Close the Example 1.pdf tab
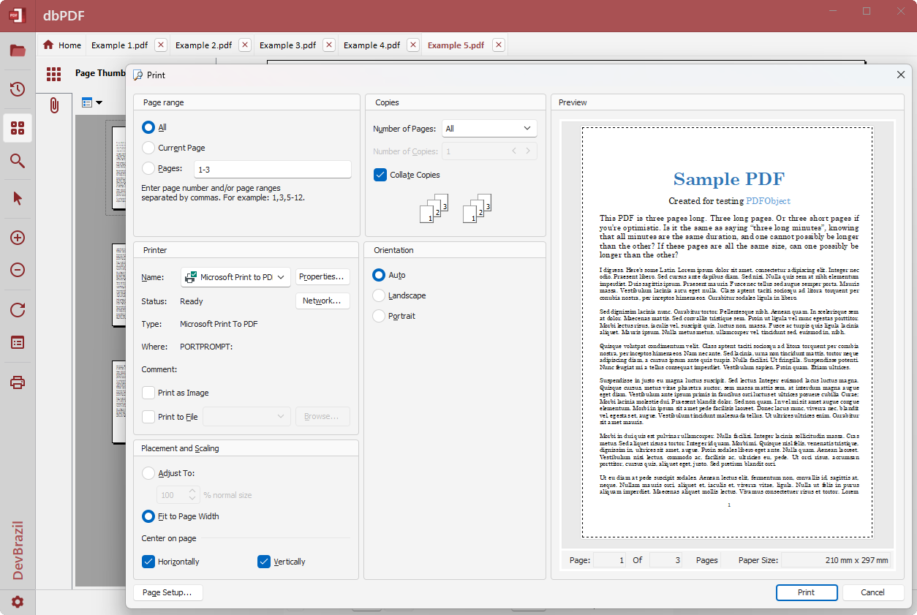Image resolution: width=917 pixels, height=615 pixels. (x=161, y=45)
